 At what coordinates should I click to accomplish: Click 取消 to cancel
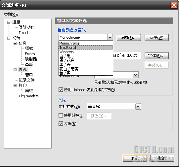coord(162,158)
